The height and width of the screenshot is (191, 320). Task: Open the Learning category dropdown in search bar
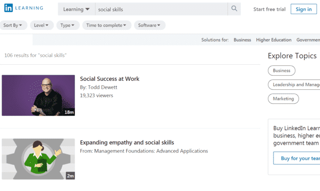76,9
